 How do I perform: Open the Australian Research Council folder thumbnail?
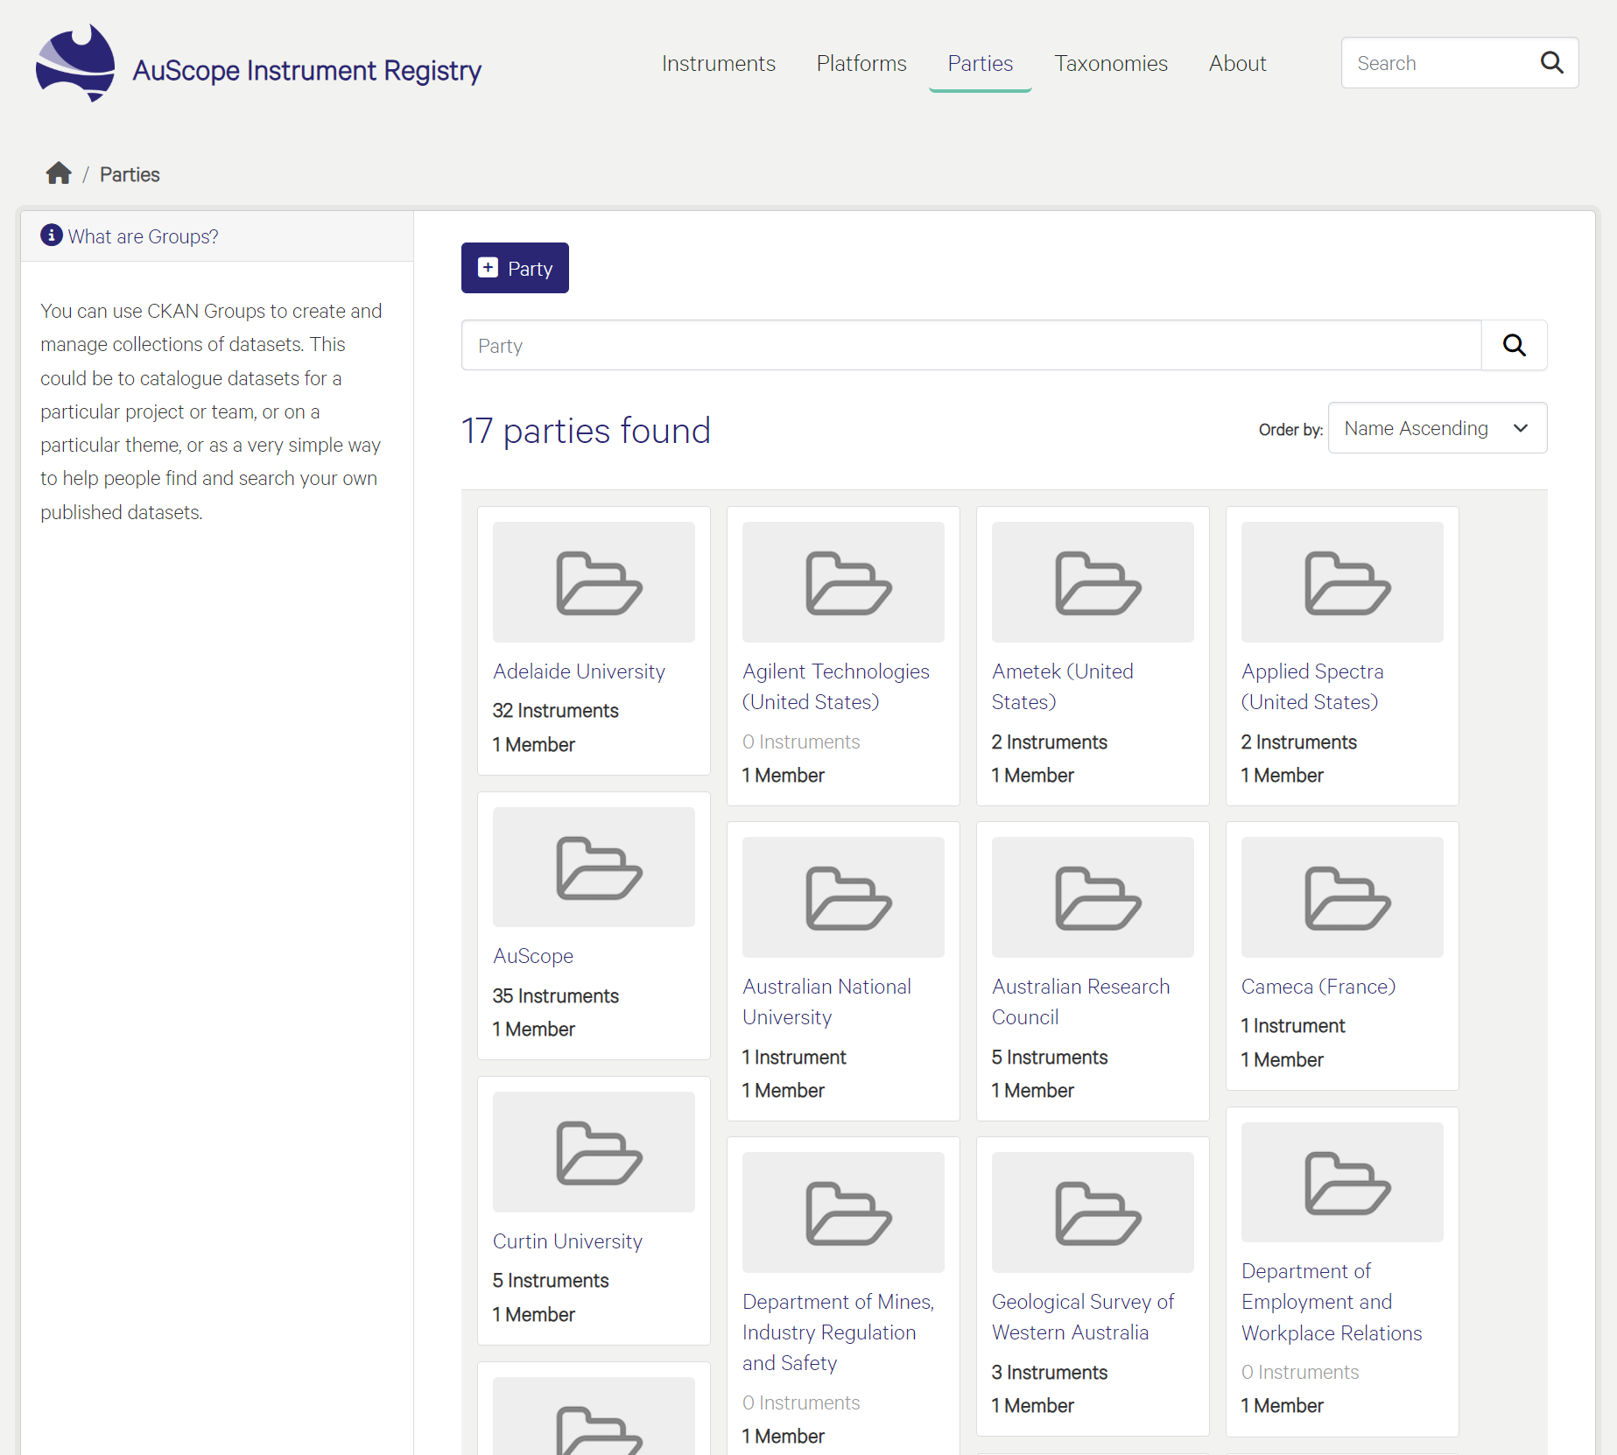coord(1093,897)
